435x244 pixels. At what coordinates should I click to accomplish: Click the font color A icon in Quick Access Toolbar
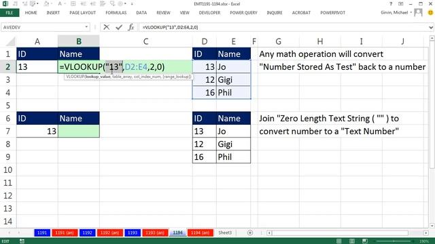pyautogui.click(x=60, y=4)
